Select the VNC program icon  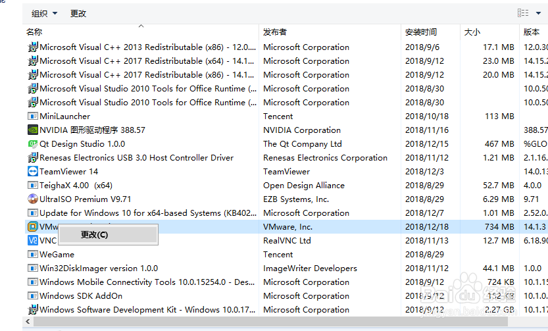tap(33, 240)
